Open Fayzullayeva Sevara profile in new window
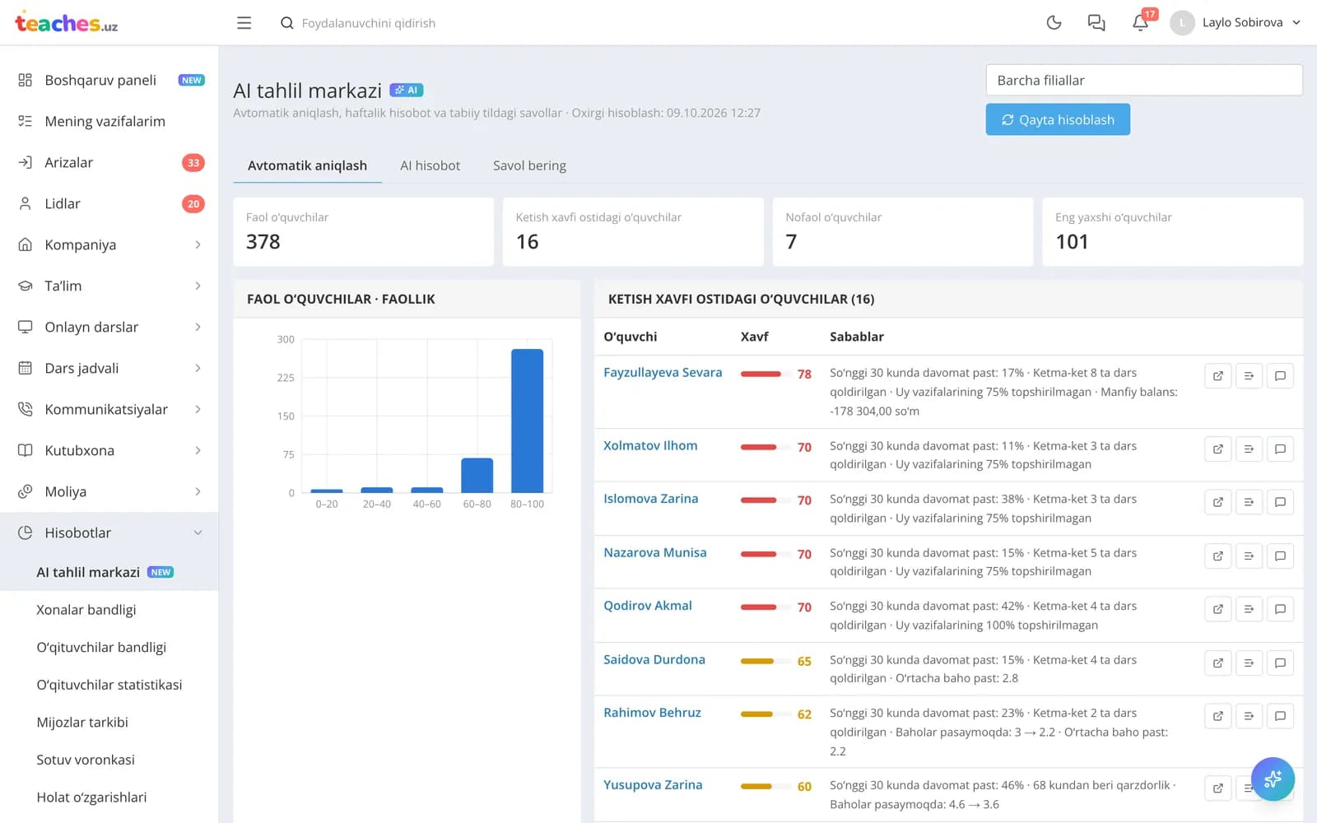 (1218, 376)
